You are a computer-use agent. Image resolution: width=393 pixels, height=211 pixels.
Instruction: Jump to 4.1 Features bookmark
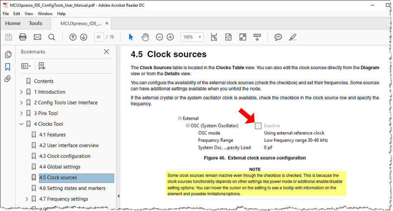52,135
